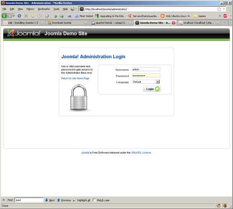The width and height of the screenshot is (233, 209).
Task: Open the Most Visited bookmarks folder
Action: click(84, 16)
